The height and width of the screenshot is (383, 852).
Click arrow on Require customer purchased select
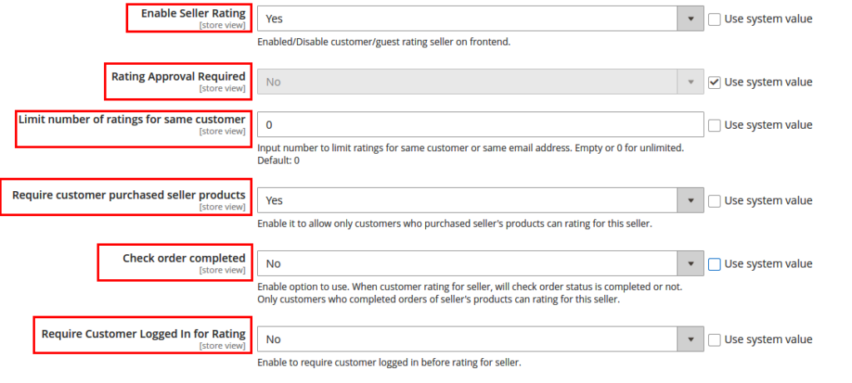tap(690, 200)
